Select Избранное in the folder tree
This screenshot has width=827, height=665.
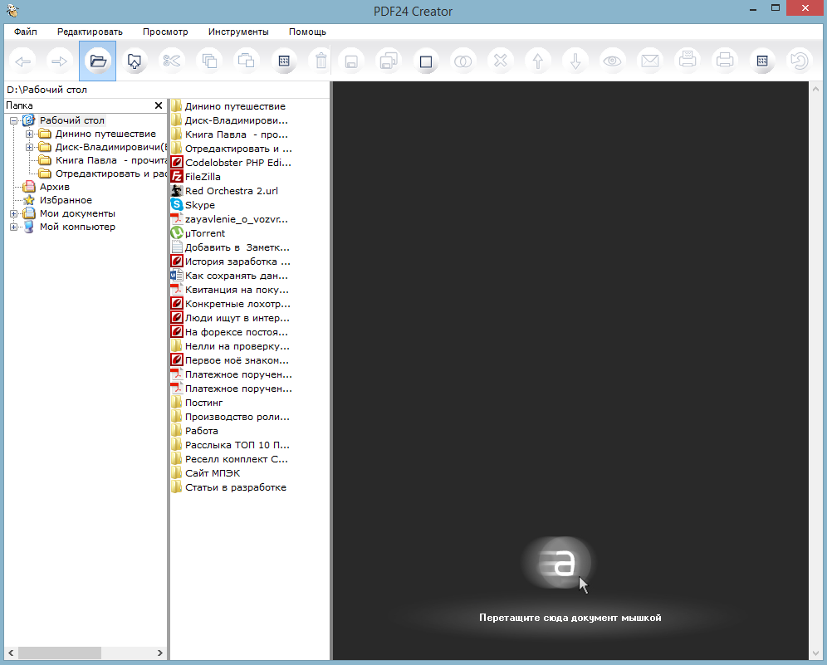point(66,200)
